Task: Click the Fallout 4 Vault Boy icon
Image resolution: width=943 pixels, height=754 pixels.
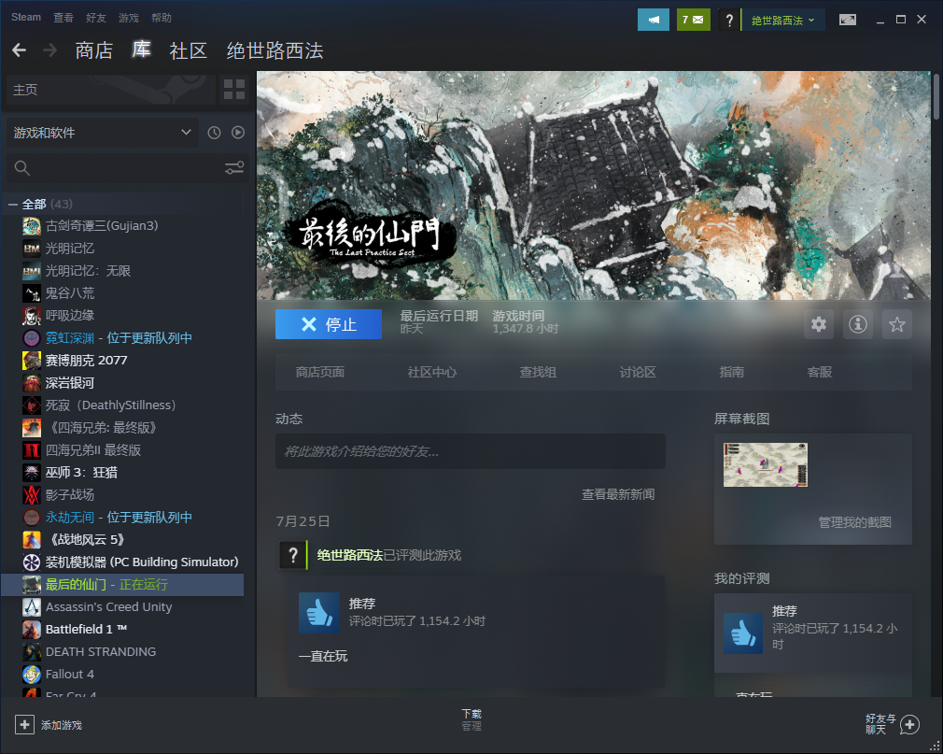Action: [31, 674]
